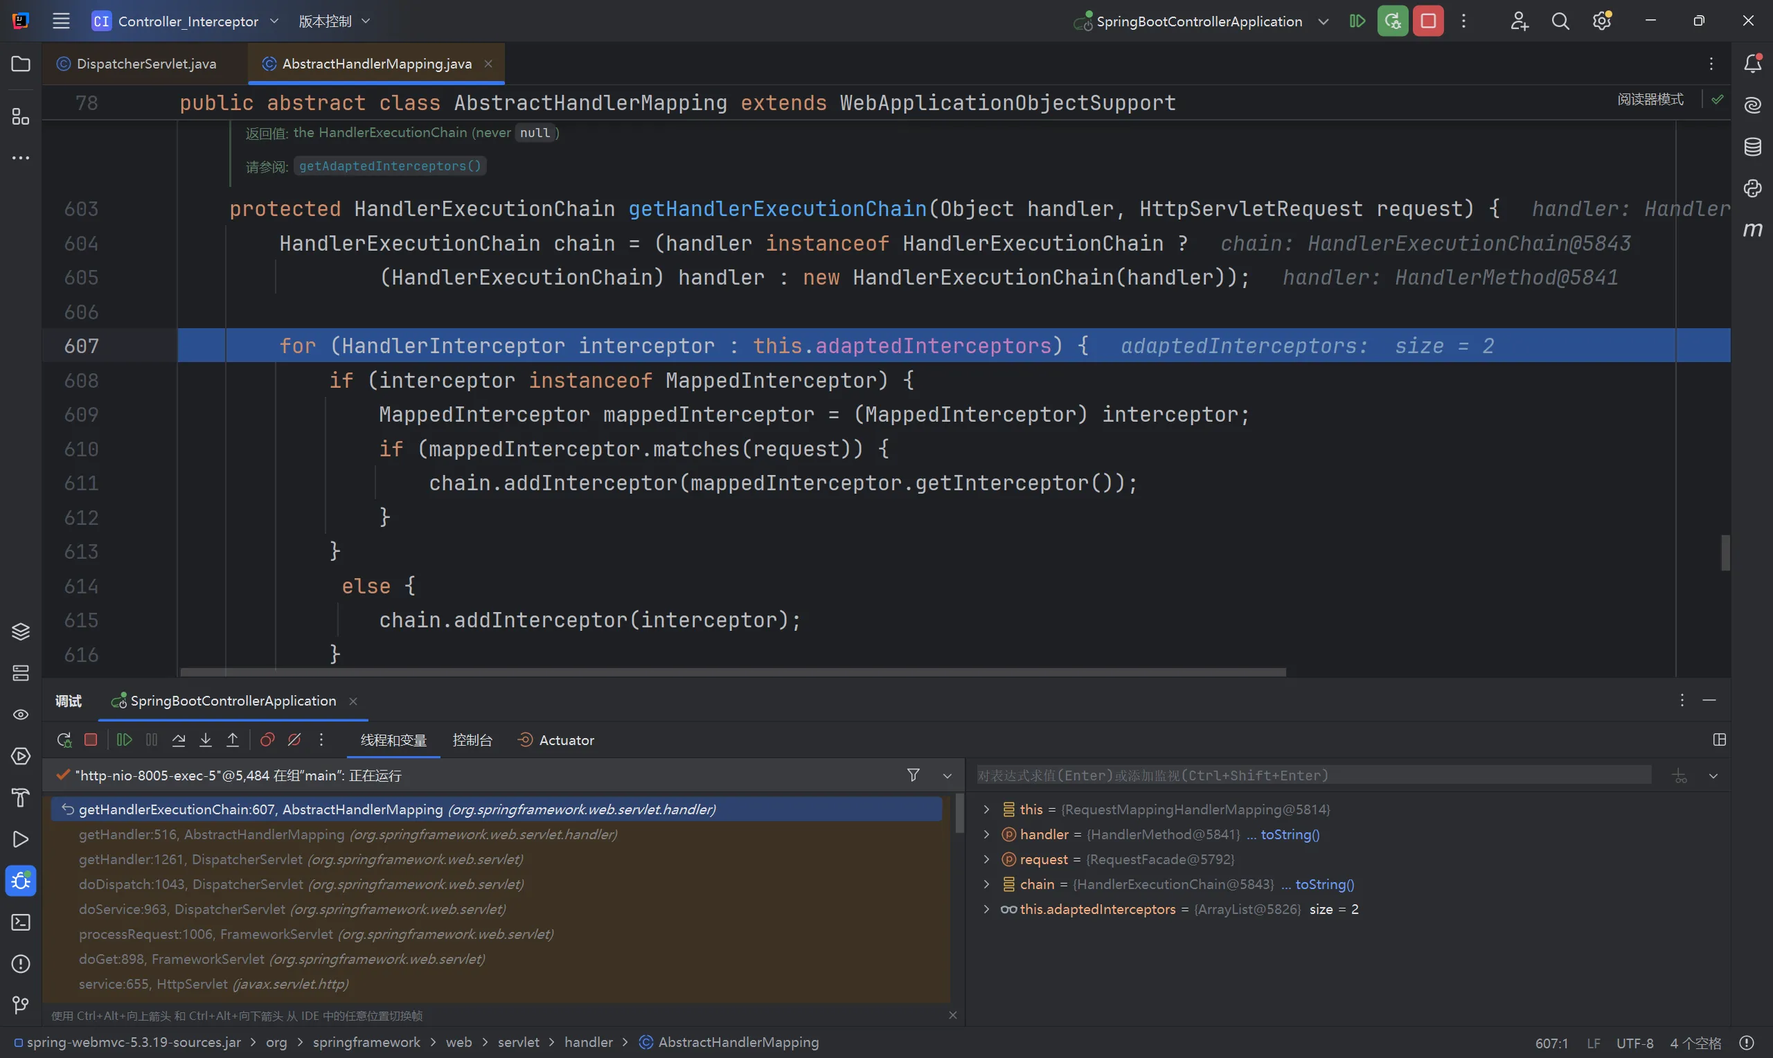Open the Git branches tool window
The width and height of the screenshot is (1773, 1058).
point(21,1005)
